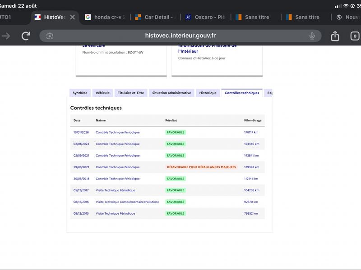This screenshot has height=270, width=361.
Task: Click the 79352 km mileage value
Action: [x=251, y=213]
